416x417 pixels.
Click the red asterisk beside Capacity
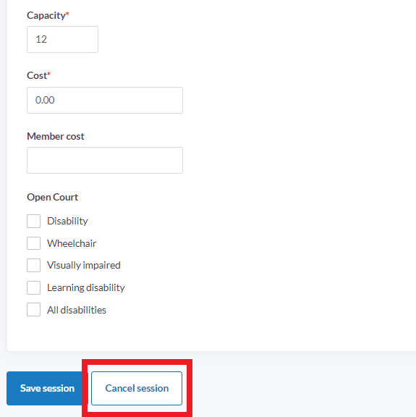pos(67,14)
